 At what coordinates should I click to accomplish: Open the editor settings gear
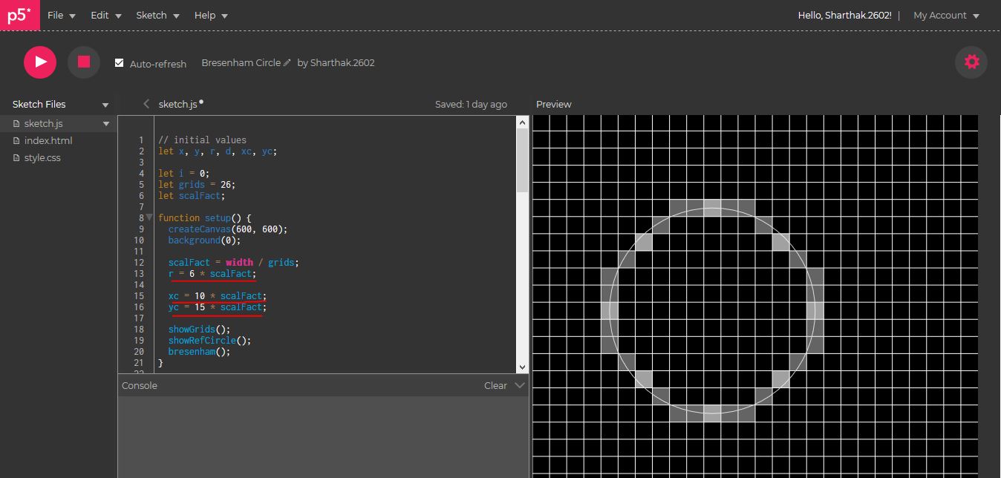pos(971,62)
